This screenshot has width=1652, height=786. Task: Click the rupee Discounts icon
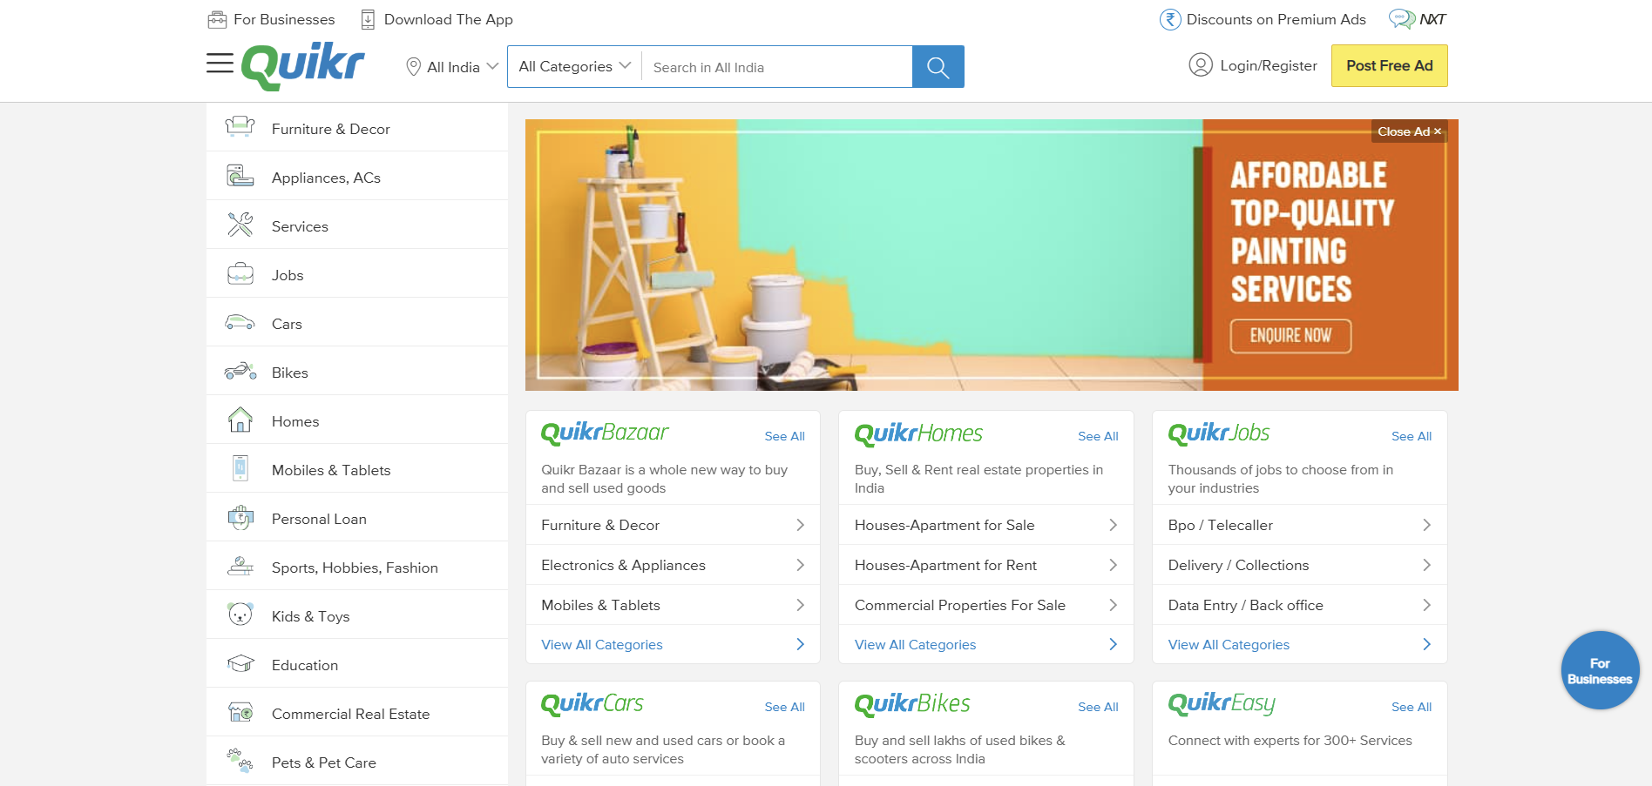1170,19
